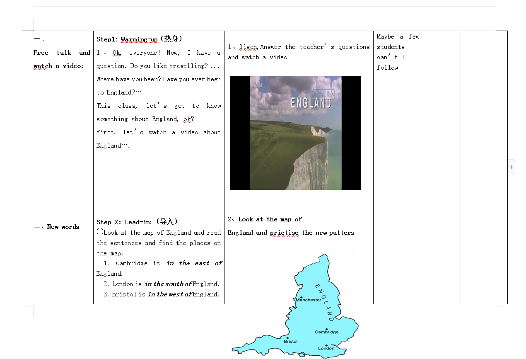Click the bold line '2、Look at the map of'

(x=265, y=219)
